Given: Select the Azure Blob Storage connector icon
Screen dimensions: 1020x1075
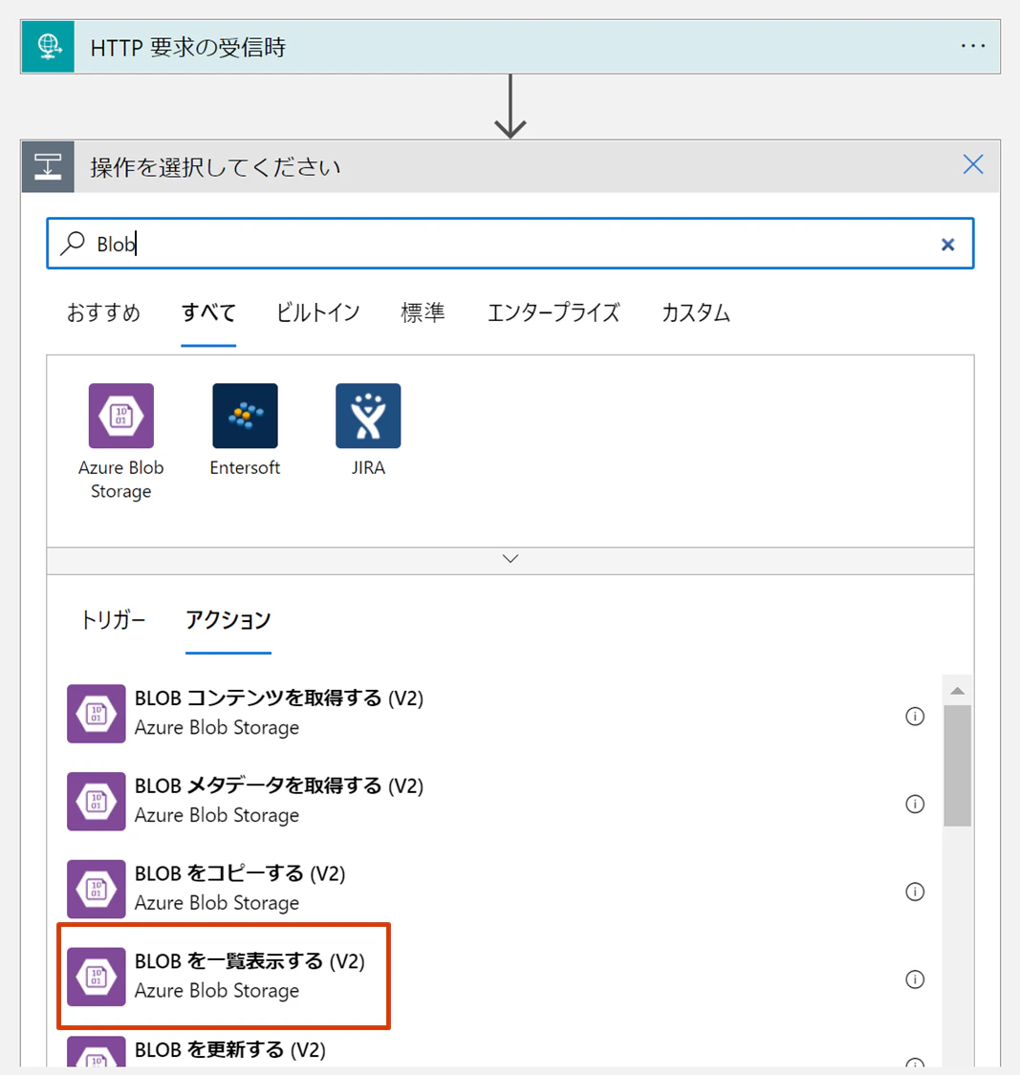Looking at the screenshot, I should pos(121,416).
